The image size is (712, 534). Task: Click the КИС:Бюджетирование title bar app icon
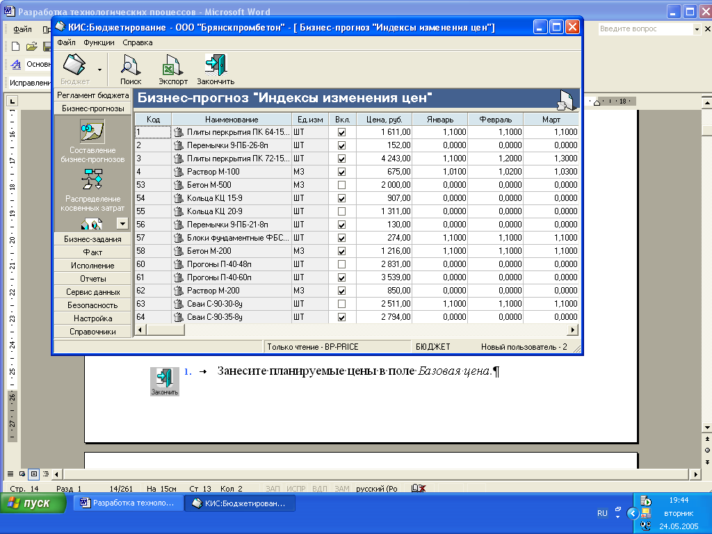pos(60,27)
